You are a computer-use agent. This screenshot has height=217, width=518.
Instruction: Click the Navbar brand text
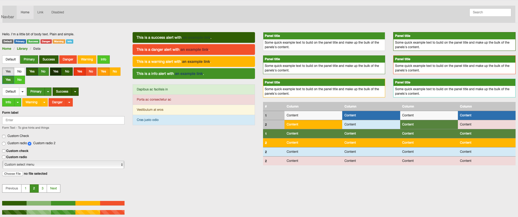coord(8,17)
